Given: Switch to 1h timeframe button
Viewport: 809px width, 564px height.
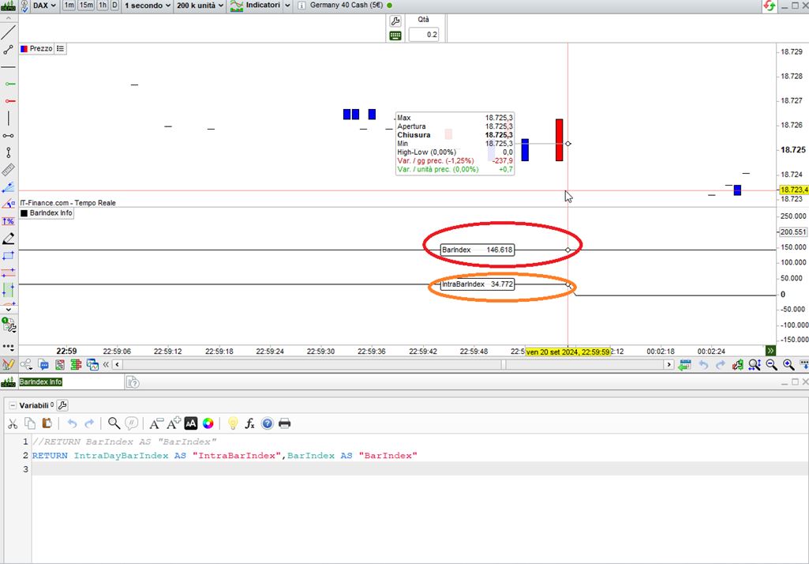Looking at the screenshot, I should [102, 6].
